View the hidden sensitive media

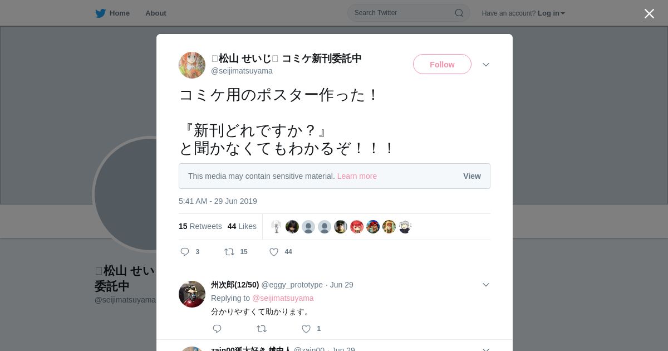click(x=472, y=176)
